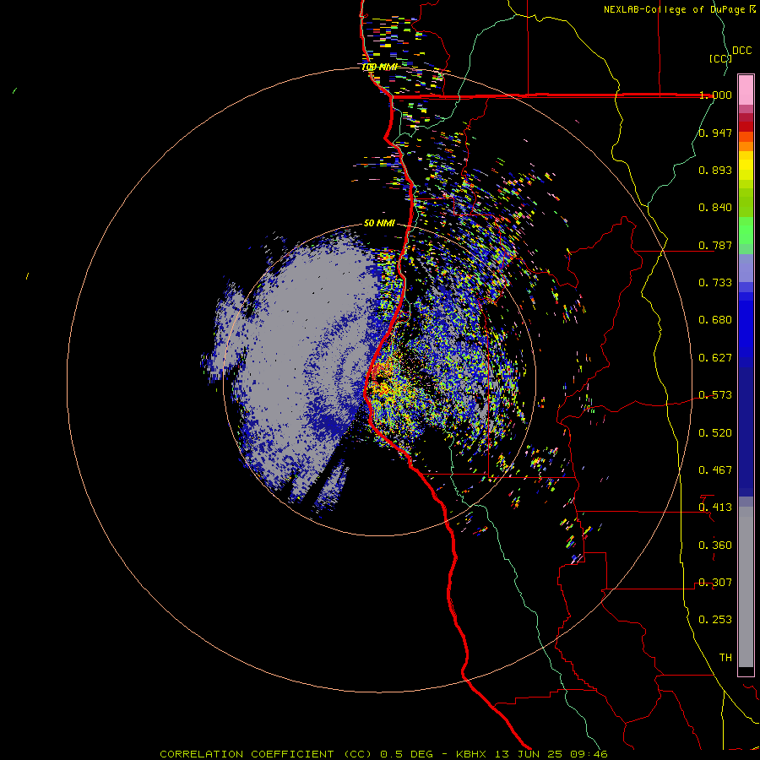Click the red segment of the color bar
Screen dimensions: 760x760
[746, 127]
